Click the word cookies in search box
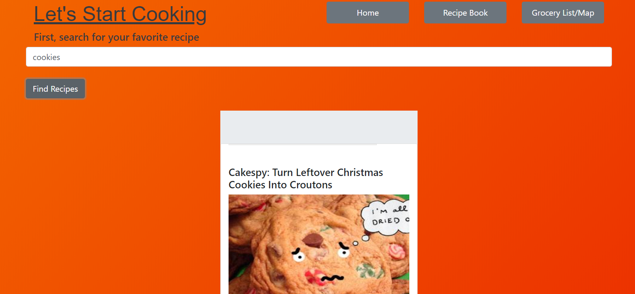 pos(47,57)
